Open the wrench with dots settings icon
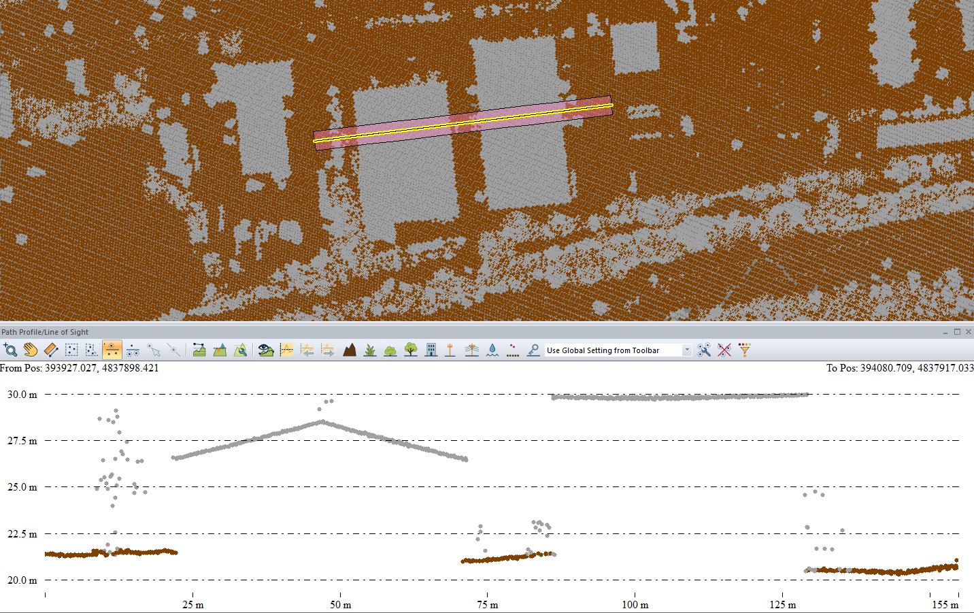This screenshot has width=974, height=613. (704, 350)
